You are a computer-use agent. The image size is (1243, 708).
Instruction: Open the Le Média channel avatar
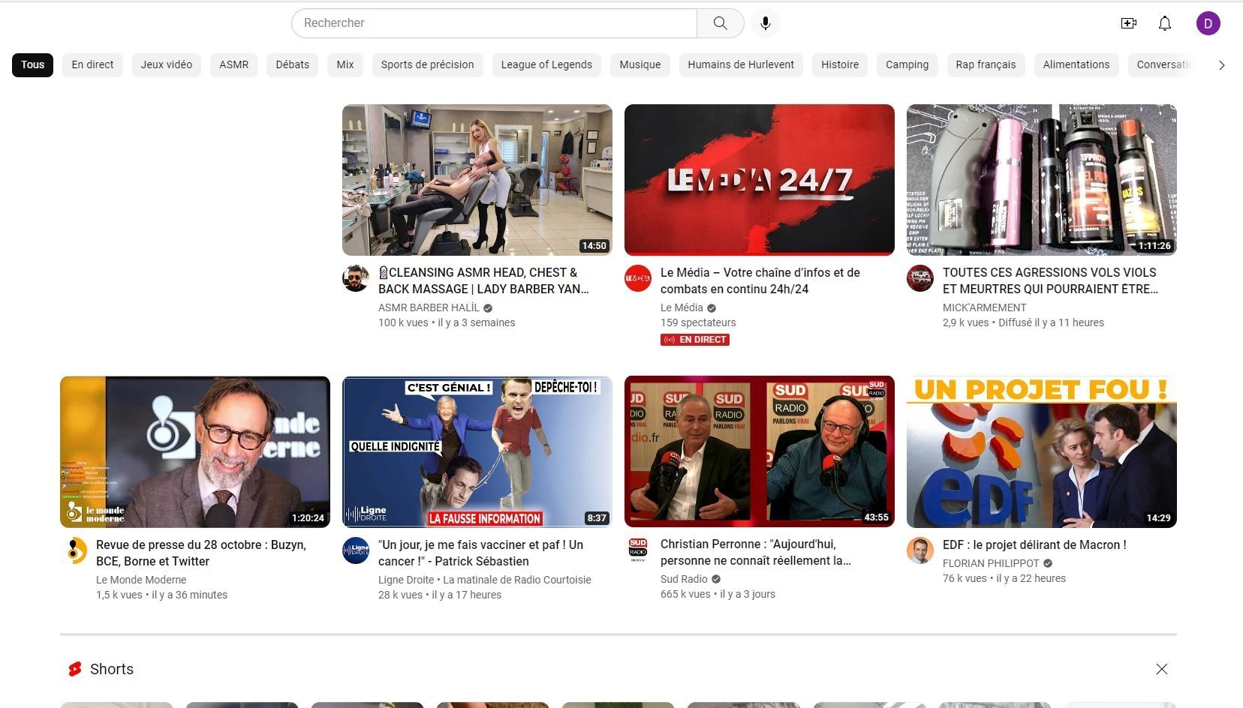638,278
